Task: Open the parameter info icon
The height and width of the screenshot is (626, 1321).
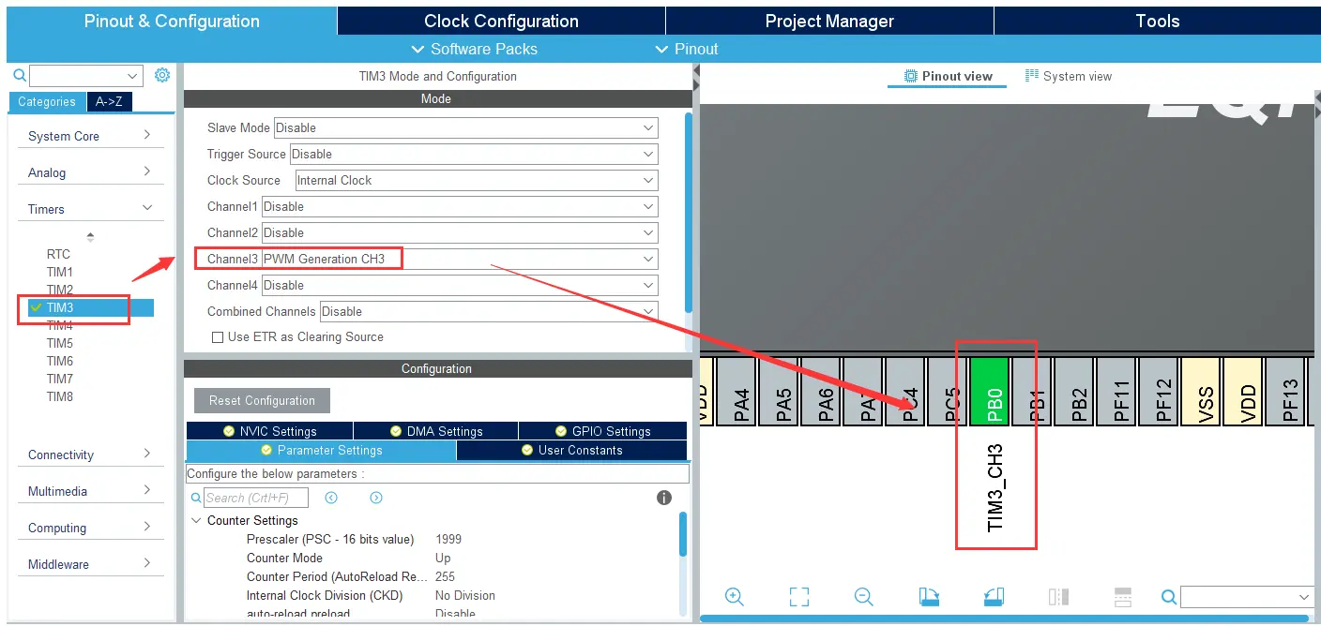Action: [x=664, y=498]
